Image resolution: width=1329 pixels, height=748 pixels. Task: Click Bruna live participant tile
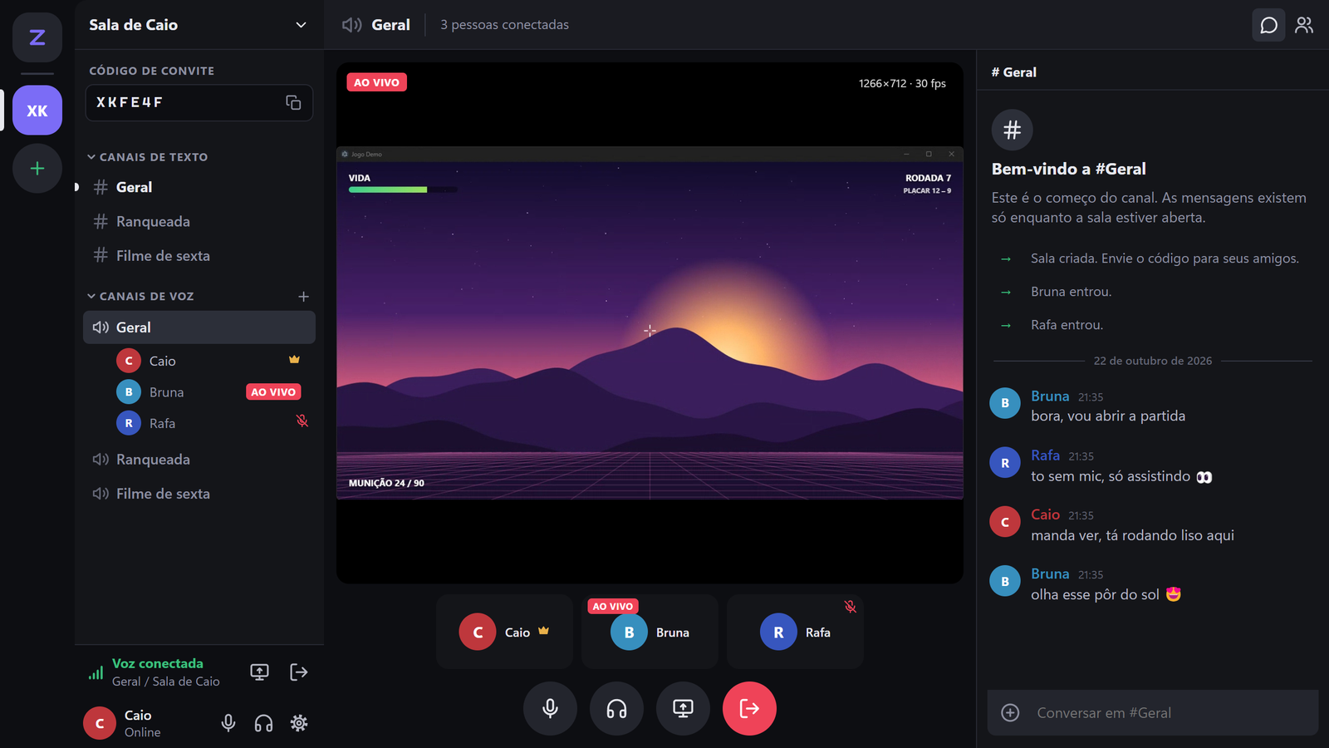coord(650,632)
